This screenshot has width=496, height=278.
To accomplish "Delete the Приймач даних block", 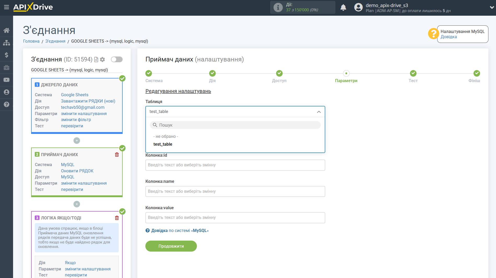I will click(x=117, y=155).
